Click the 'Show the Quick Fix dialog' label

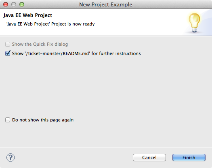click(40, 44)
